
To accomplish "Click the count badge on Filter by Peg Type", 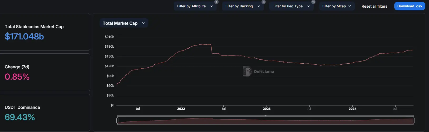I will pyautogui.click(x=313, y=2).
